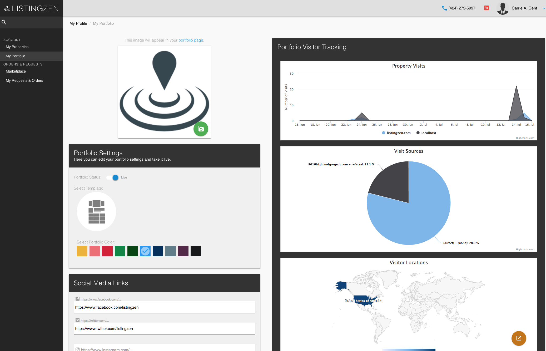
Task: Toggle the Portfolio Status Live switch
Action: 113,177
